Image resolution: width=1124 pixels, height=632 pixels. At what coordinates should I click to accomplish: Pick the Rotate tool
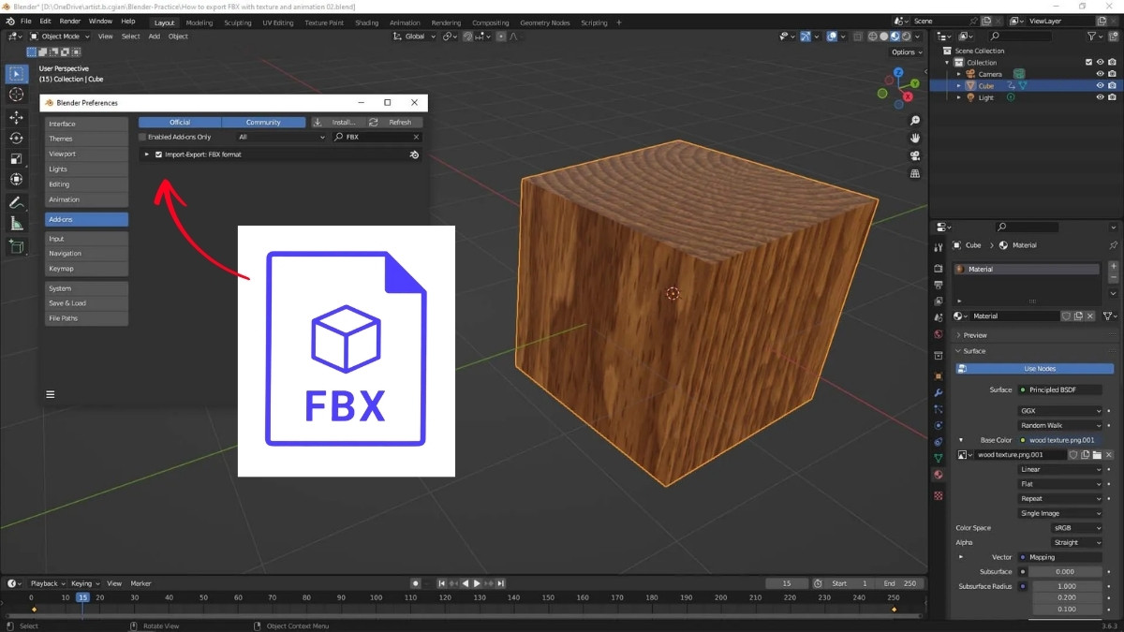pos(16,139)
